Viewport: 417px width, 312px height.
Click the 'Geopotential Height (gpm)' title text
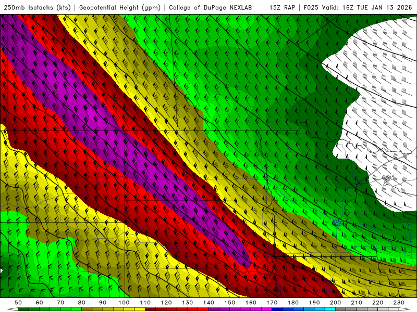[x=120, y=7]
